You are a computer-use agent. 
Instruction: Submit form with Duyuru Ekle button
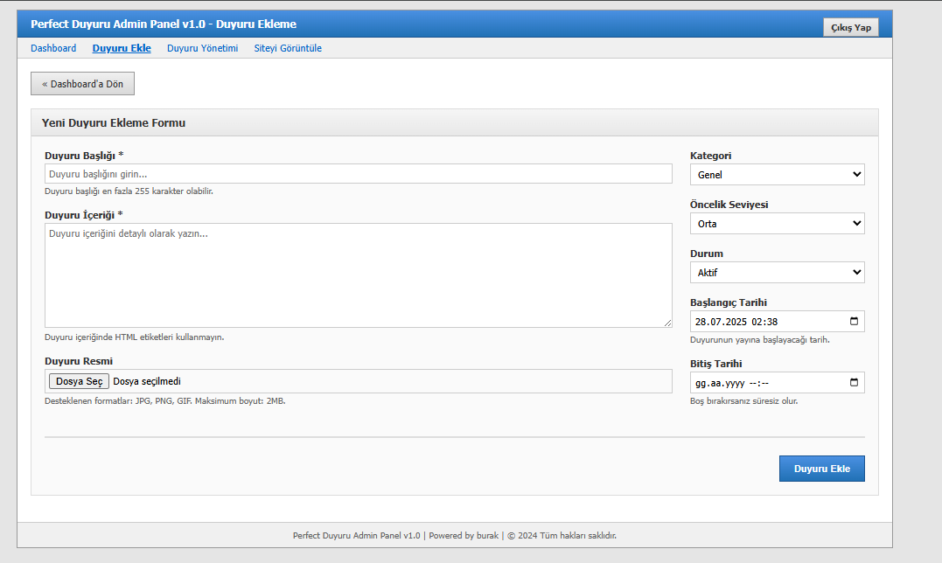821,469
